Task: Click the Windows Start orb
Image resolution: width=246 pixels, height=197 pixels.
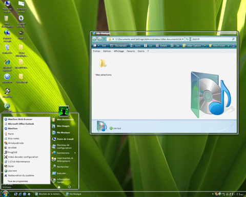Action: click(5, 194)
